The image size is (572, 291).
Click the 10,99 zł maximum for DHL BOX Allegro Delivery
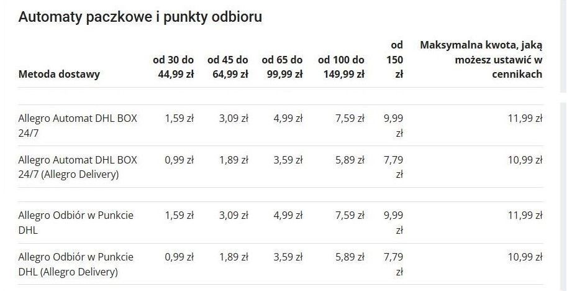click(525, 160)
